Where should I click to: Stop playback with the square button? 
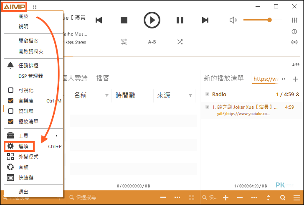(x=124, y=20)
